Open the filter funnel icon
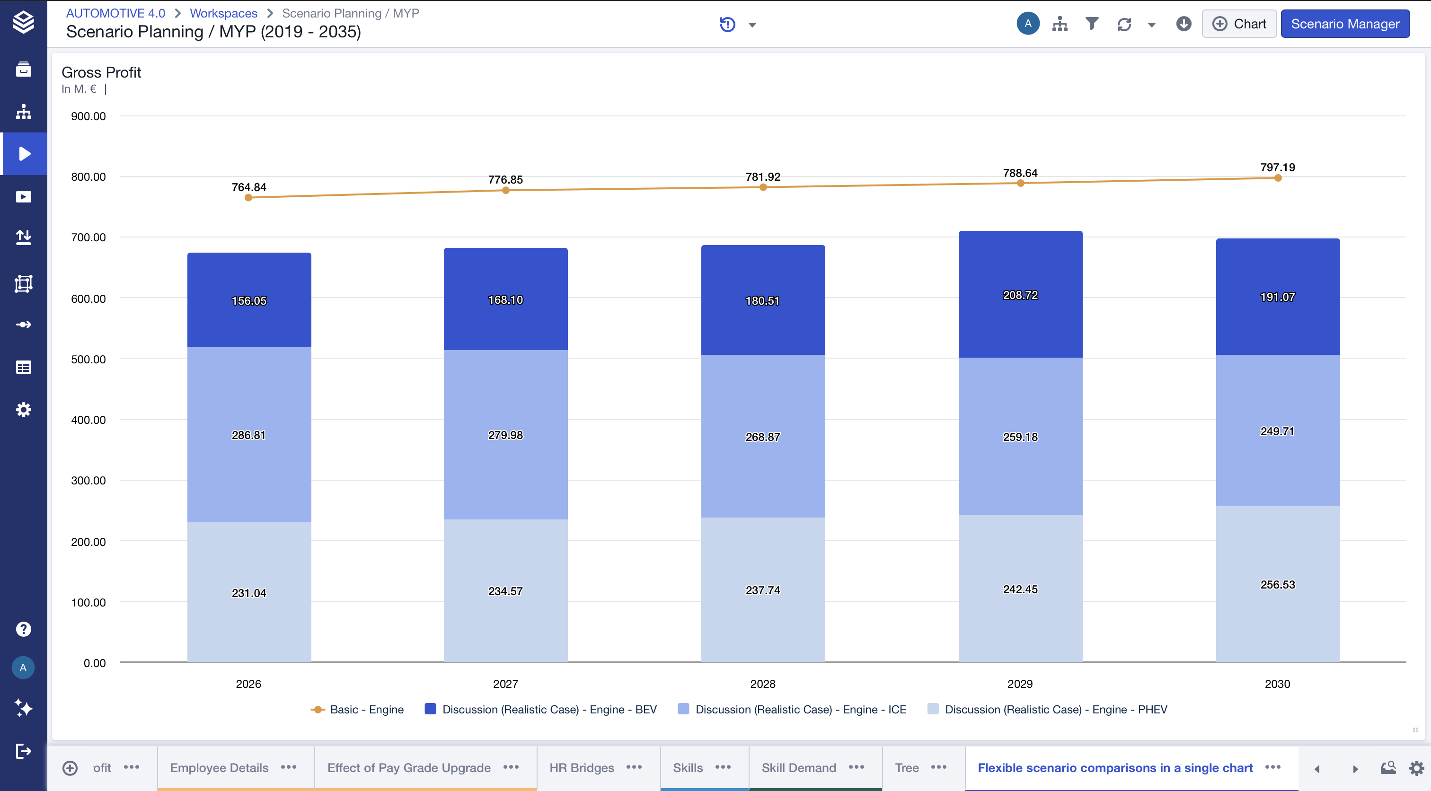The width and height of the screenshot is (1431, 791). tap(1092, 24)
